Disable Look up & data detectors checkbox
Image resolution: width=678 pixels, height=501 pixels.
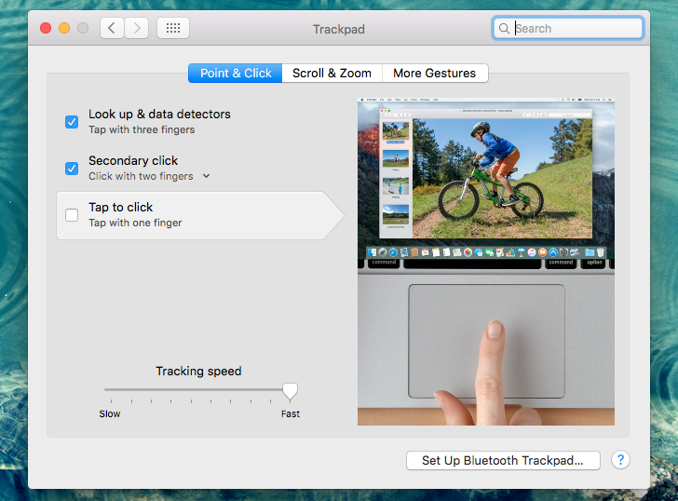tap(72, 122)
